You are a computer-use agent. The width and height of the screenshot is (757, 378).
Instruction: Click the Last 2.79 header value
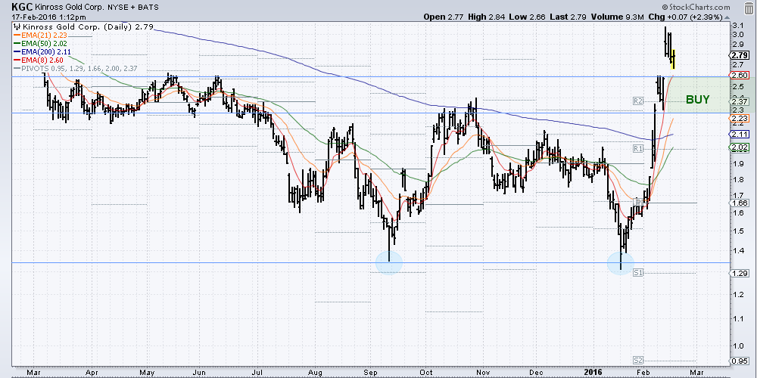[567, 17]
